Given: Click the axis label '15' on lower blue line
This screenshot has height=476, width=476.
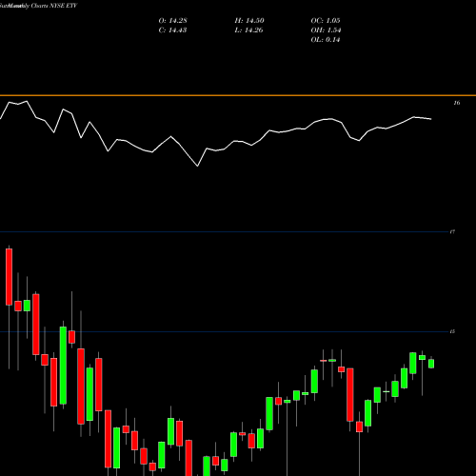Looking at the screenshot, I should pyautogui.click(x=452, y=331).
